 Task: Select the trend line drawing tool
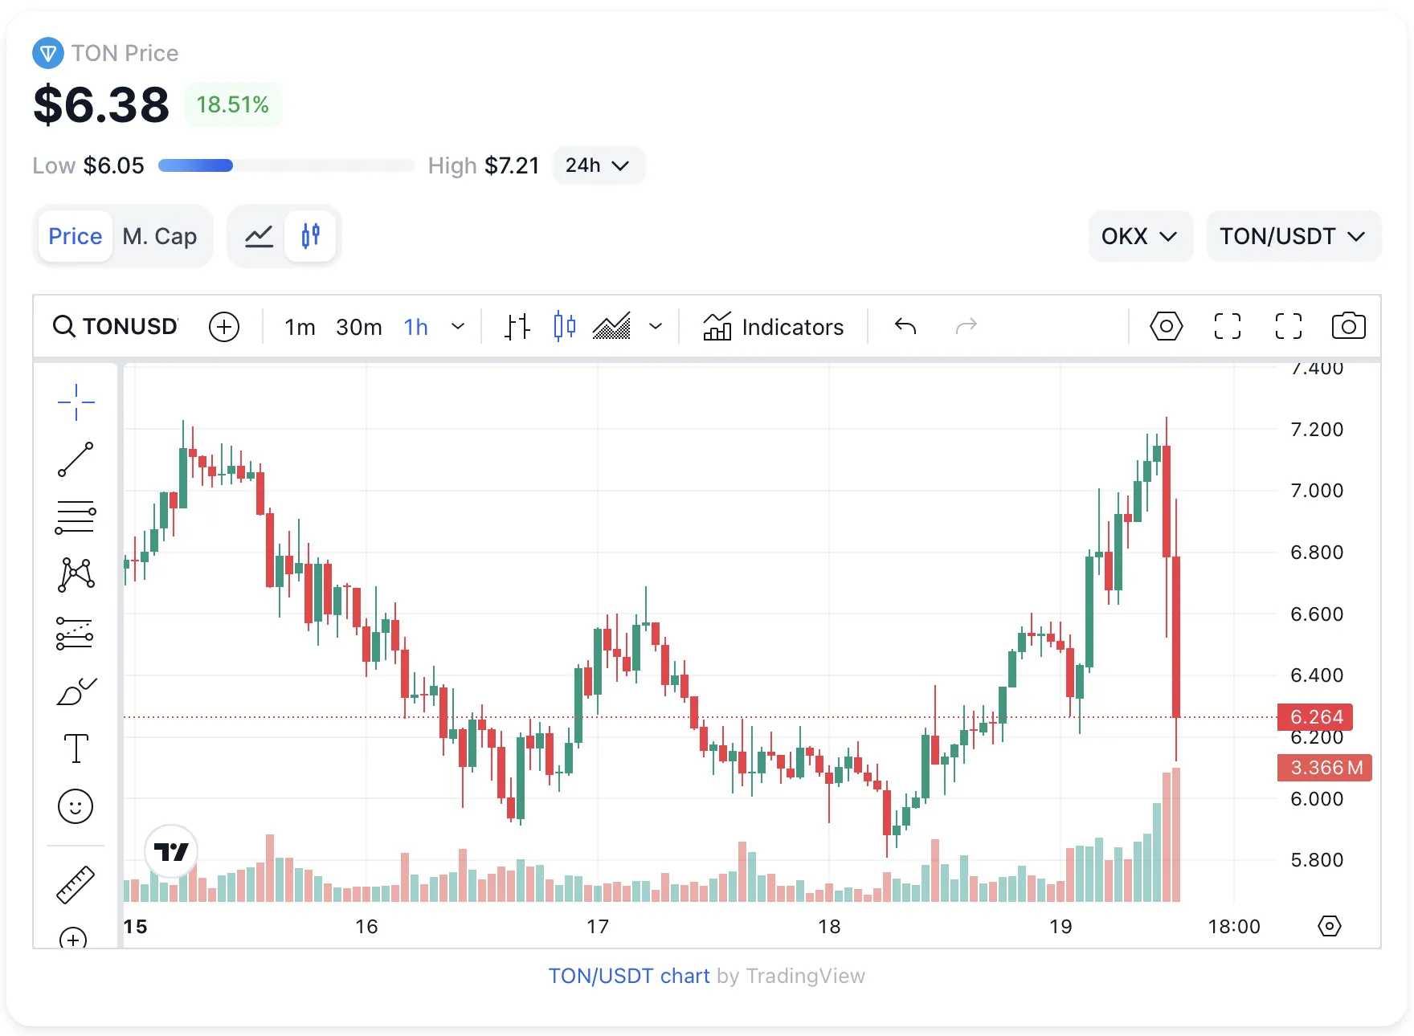click(x=76, y=459)
